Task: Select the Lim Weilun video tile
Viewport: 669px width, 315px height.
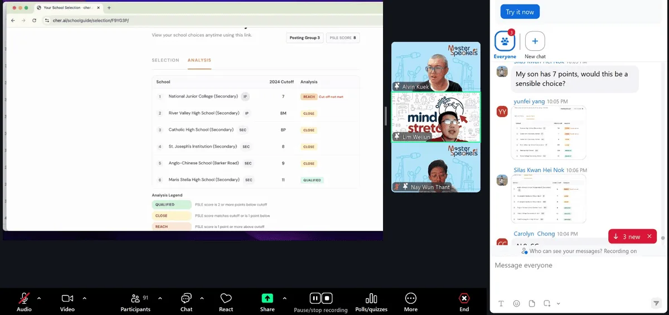Action: click(436, 117)
